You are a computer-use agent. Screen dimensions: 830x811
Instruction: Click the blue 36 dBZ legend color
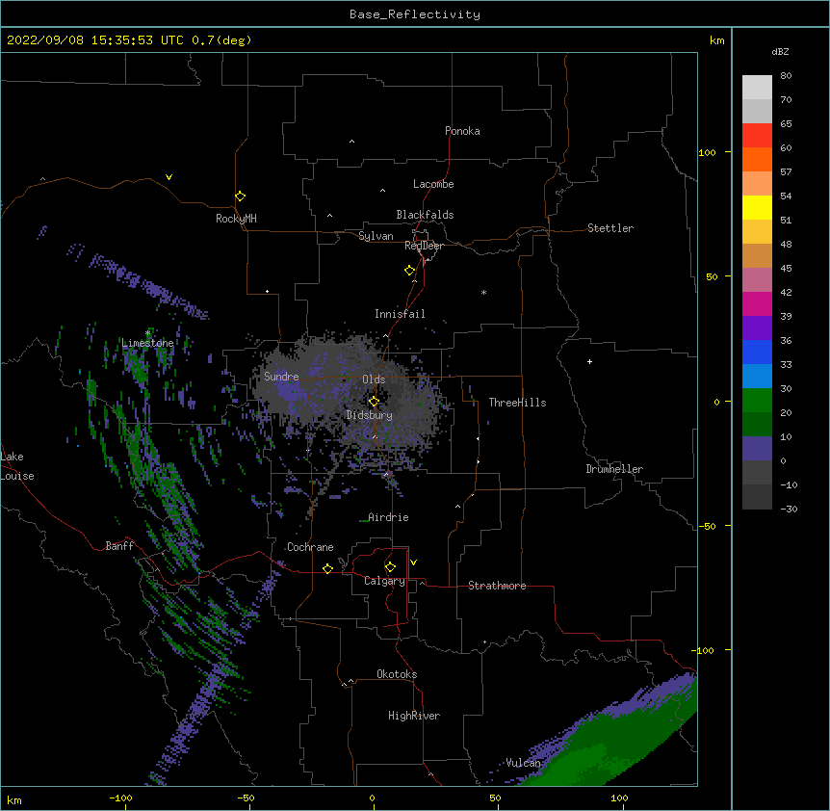757,352
